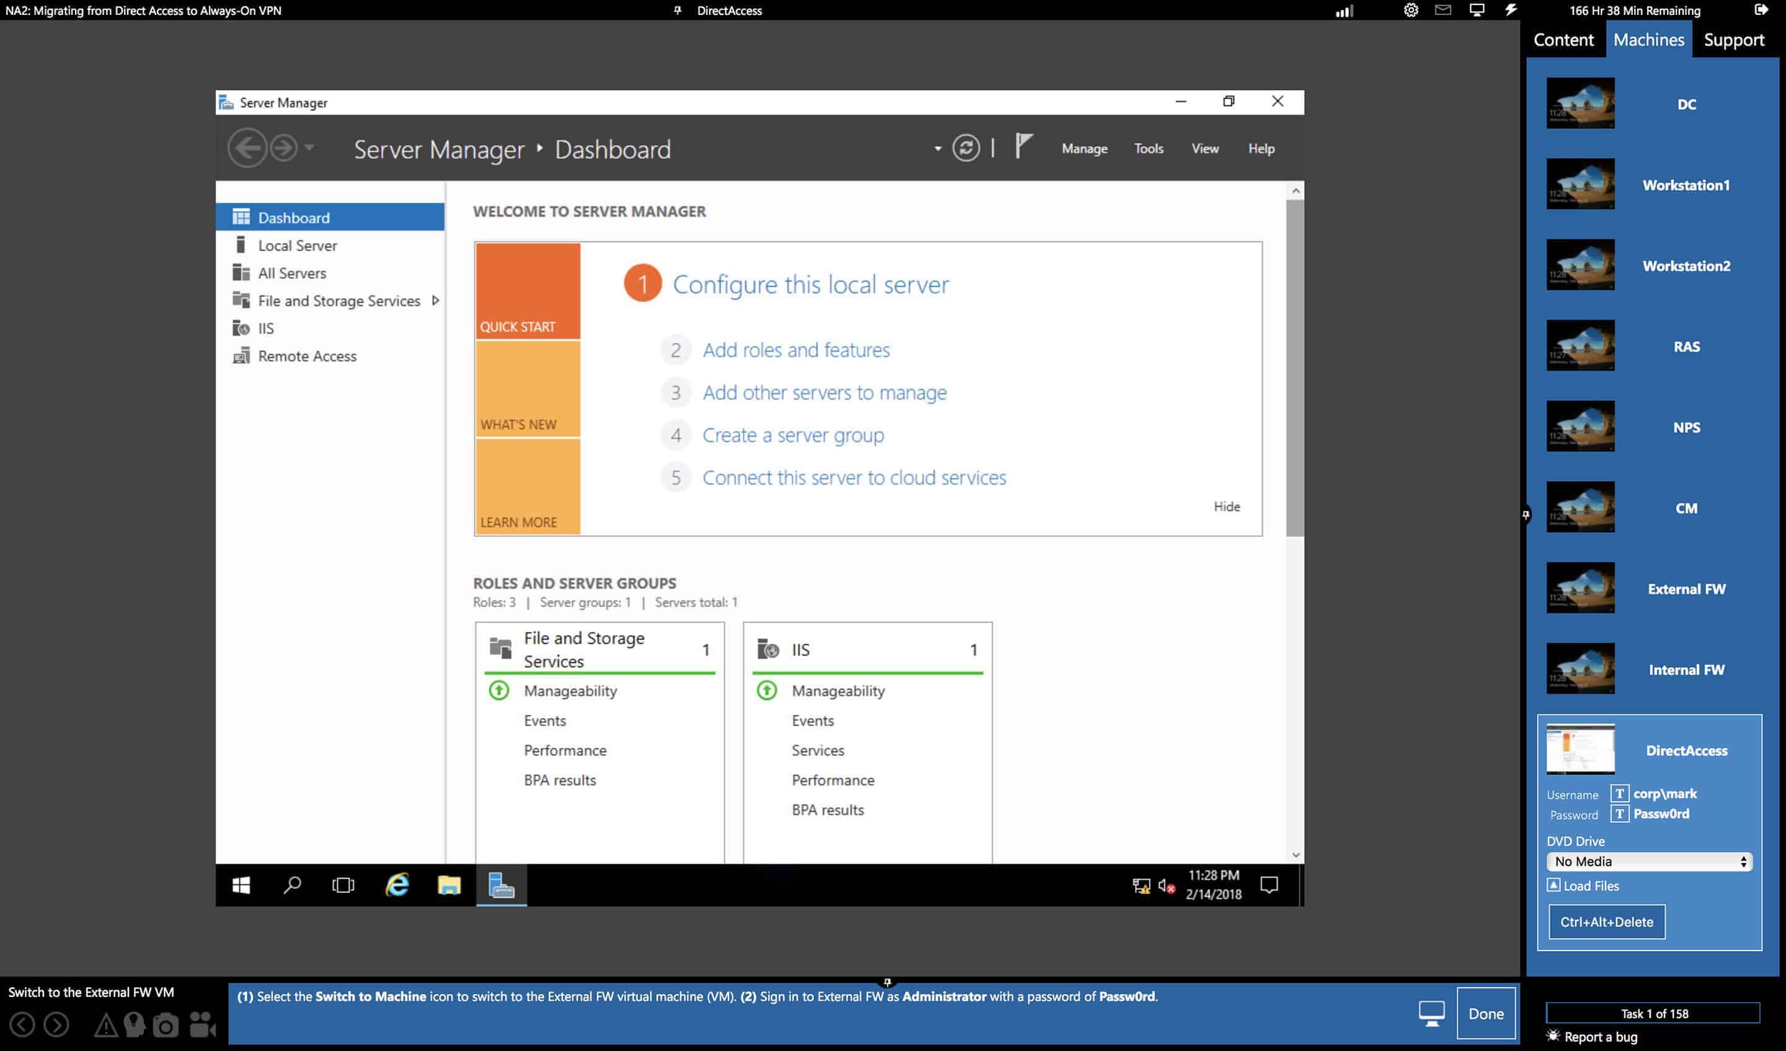This screenshot has height=1051, width=1786.
Task: Open the Tools menu
Action: (x=1148, y=148)
